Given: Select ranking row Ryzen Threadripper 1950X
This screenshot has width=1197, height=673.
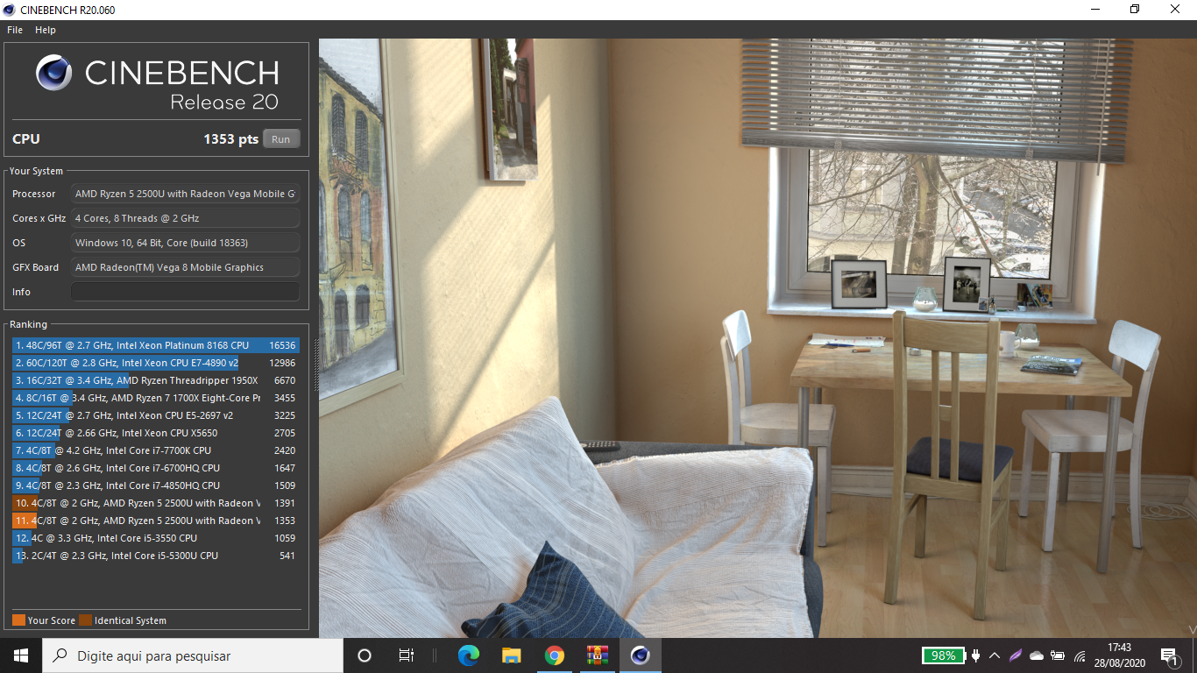Looking at the screenshot, I should click(x=156, y=380).
